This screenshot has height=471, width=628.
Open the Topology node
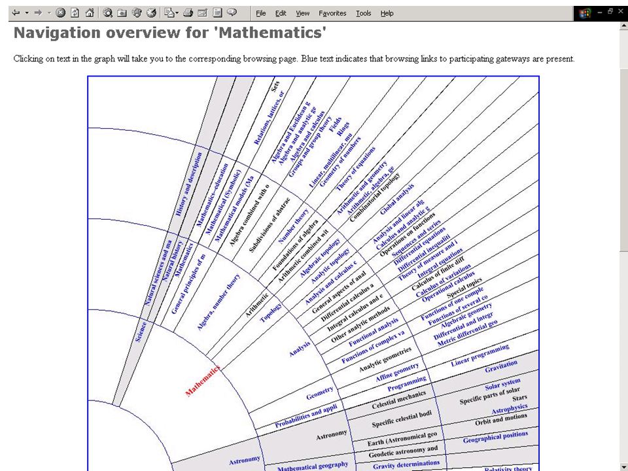(x=271, y=313)
